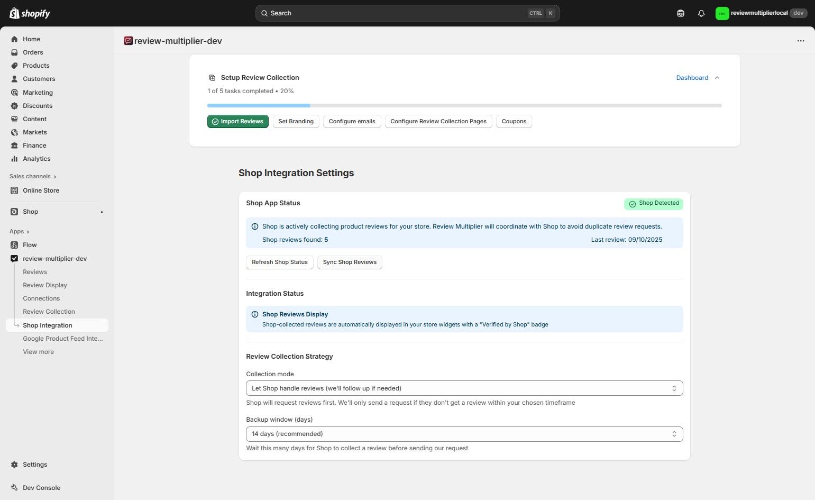This screenshot has width=815, height=500.
Task: Click the Shopify logo
Action: [29, 13]
